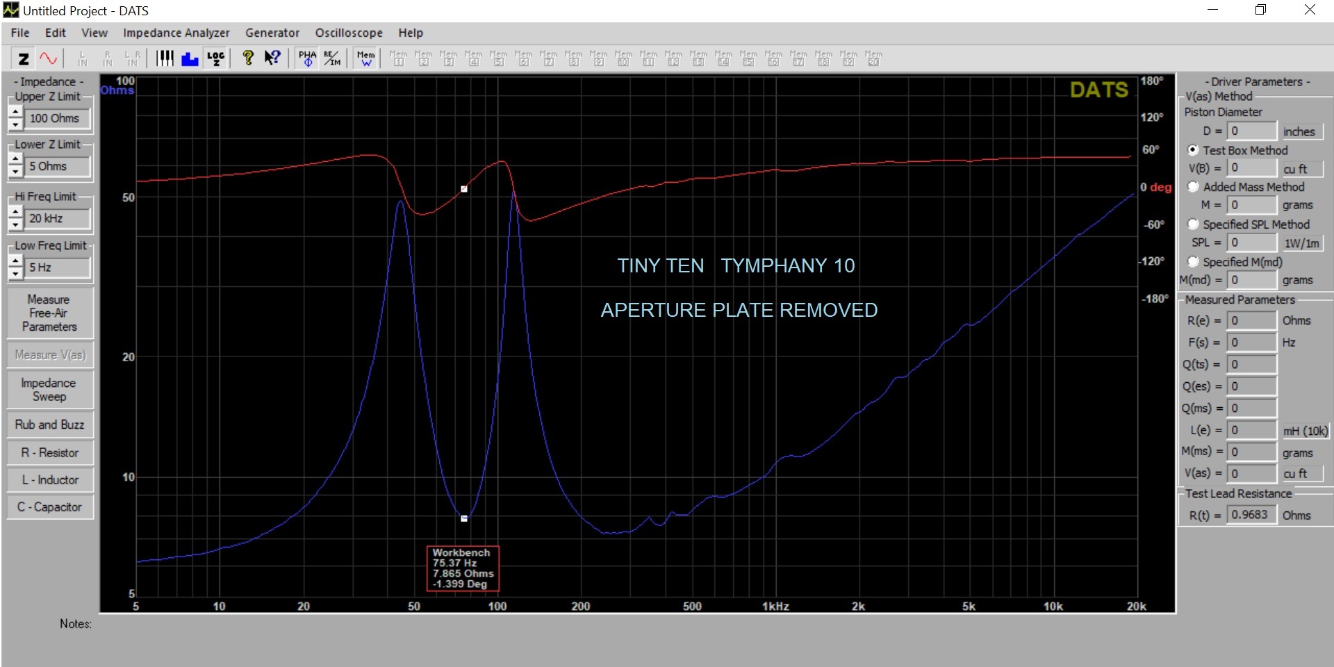
Task: Activate the context help arrow-question icon
Action: [272, 58]
